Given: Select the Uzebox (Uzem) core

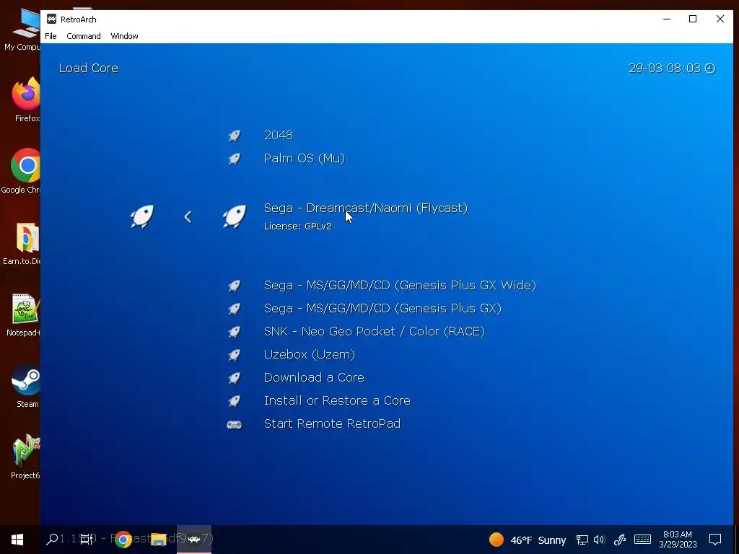Looking at the screenshot, I should 309,355.
